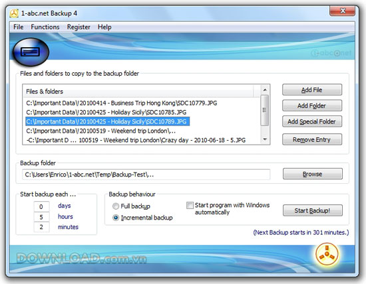Click the minutes input field
The height and width of the screenshot is (284, 366).
(x=41, y=227)
